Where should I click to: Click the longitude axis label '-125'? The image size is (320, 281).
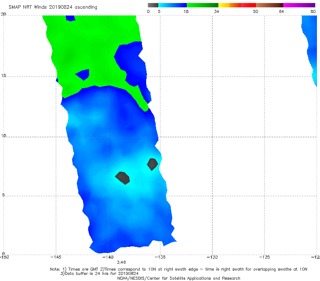click(x=264, y=257)
